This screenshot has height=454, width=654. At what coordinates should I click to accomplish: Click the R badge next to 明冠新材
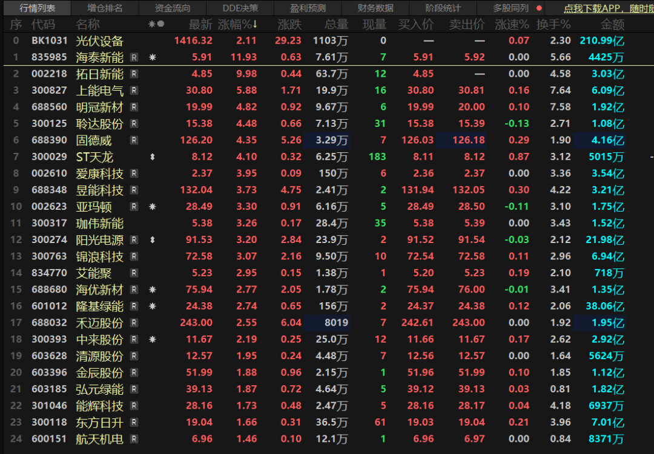tap(134, 107)
